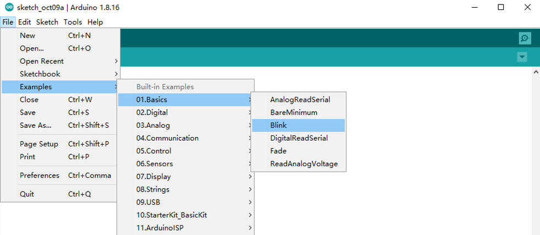Click the tab dropdown arrow button
This screenshot has width=540, height=235.
tap(522, 57)
